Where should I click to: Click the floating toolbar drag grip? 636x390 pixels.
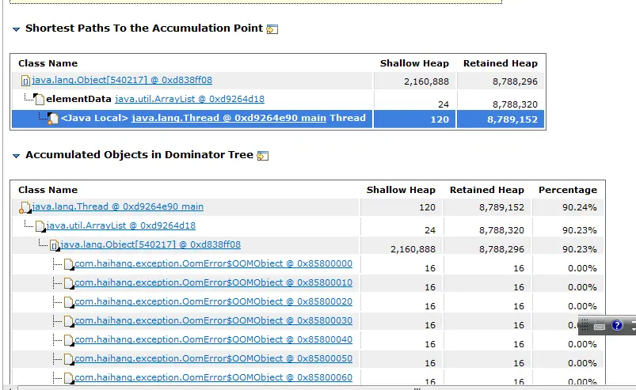click(x=585, y=325)
